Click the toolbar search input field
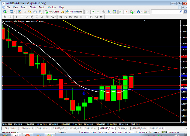This screenshot has height=136, width=190. click(165, 12)
